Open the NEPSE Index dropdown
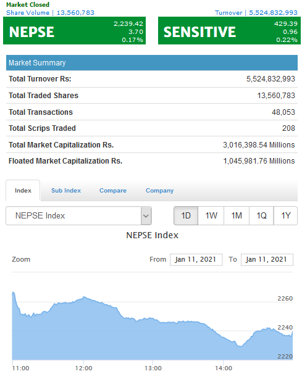The image size is (302, 374). click(x=78, y=215)
